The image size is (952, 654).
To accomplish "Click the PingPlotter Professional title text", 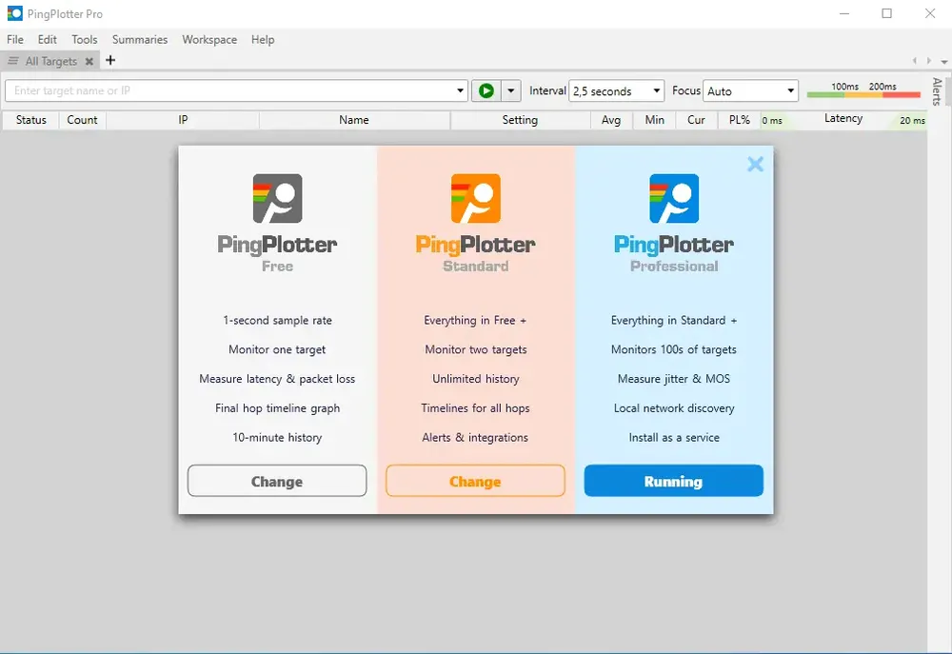I will [674, 253].
